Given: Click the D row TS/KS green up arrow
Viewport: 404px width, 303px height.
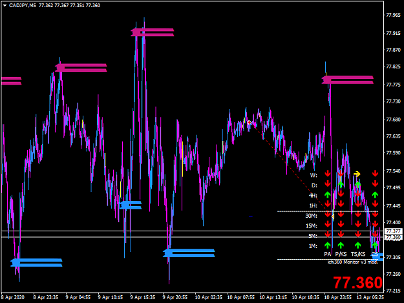Looking at the screenshot, I should point(358,184).
